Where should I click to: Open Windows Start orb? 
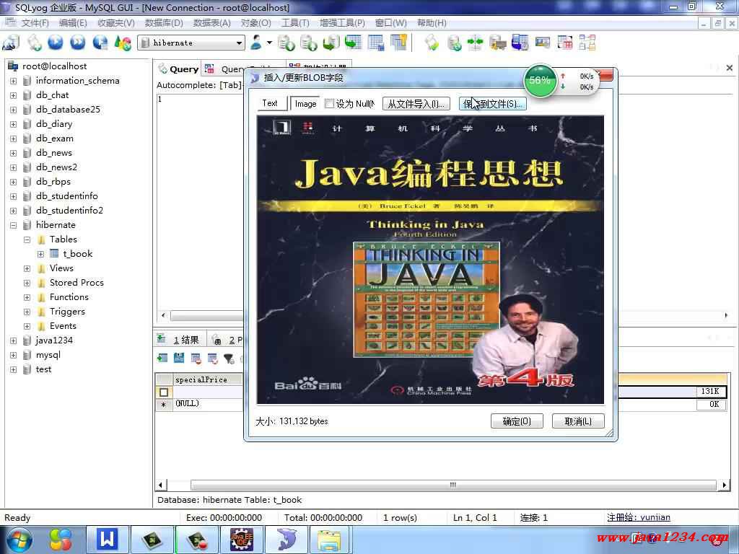click(x=18, y=540)
